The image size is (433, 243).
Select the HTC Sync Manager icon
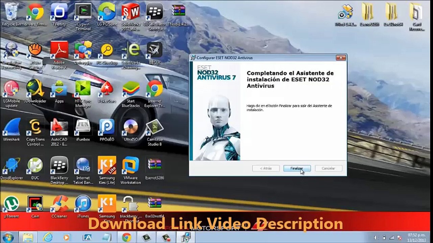tap(83, 94)
